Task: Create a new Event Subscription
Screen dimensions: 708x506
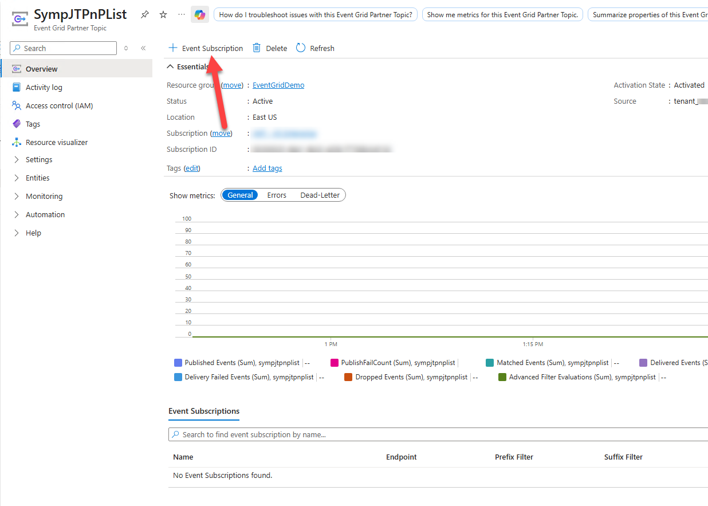Action: click(x=205, y=48)
